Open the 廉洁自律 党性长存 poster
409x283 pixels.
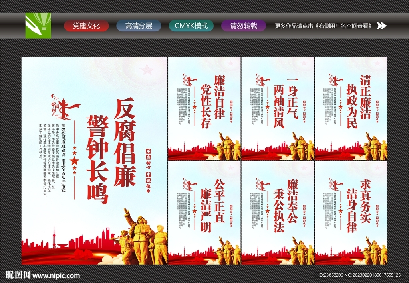(204, 108)
